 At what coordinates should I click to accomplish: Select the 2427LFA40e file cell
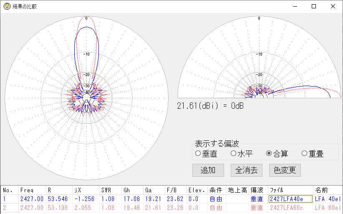(x=290, y=199)
